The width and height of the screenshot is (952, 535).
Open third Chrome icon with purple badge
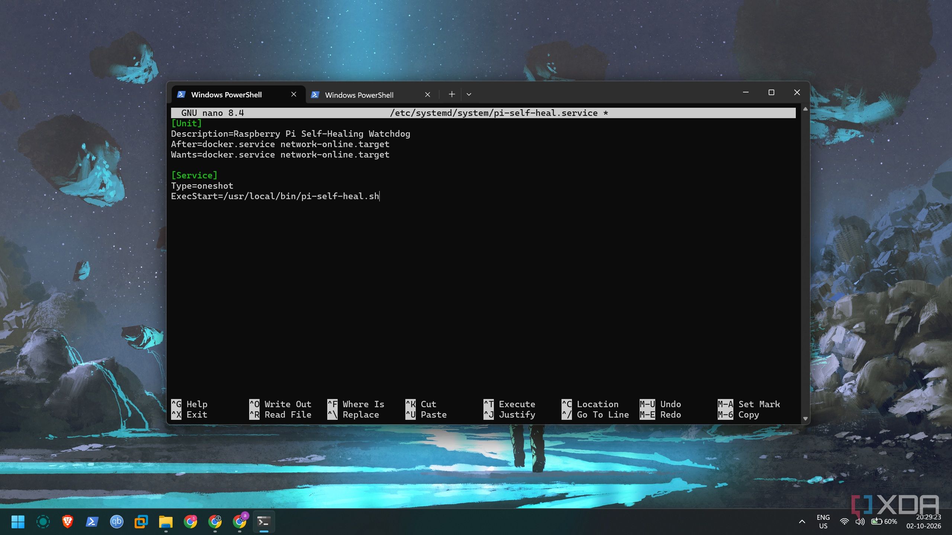(240, 521)
